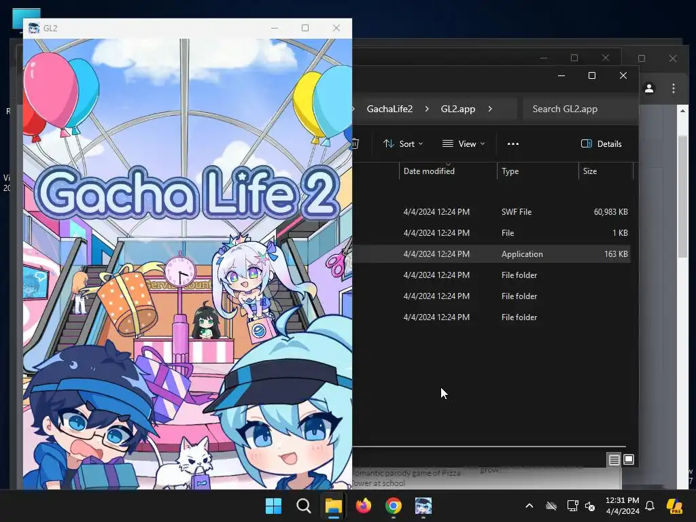Click the 1 KB size cell
This screenshot has width=696, height=522.
click(620, 232)
